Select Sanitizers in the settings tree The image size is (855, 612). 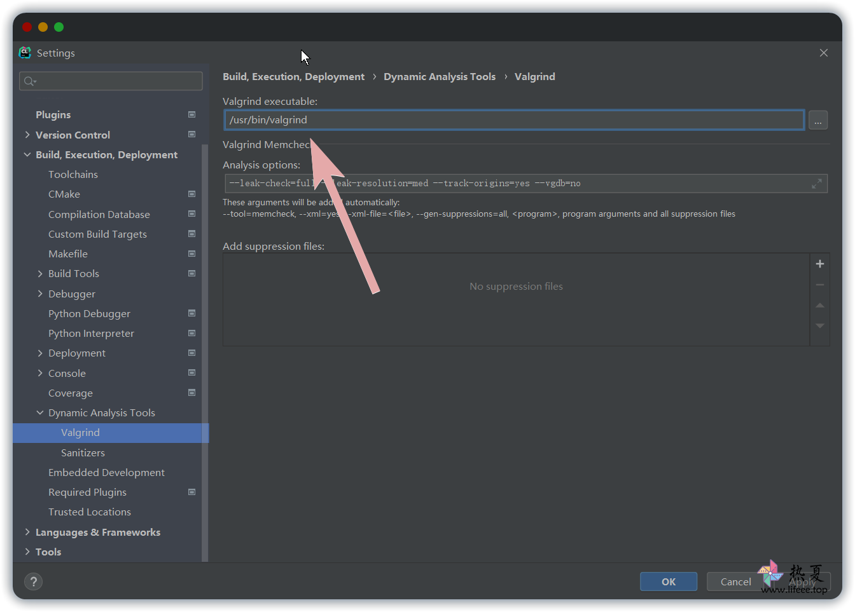pyautogui.click(x=83, y=452)
